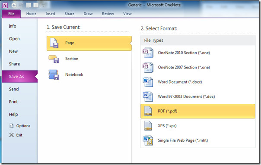This screenshot has height=165, width=261.
Task: Click the Word 97-2003 Document icon
Action: (x=148, y=97)
